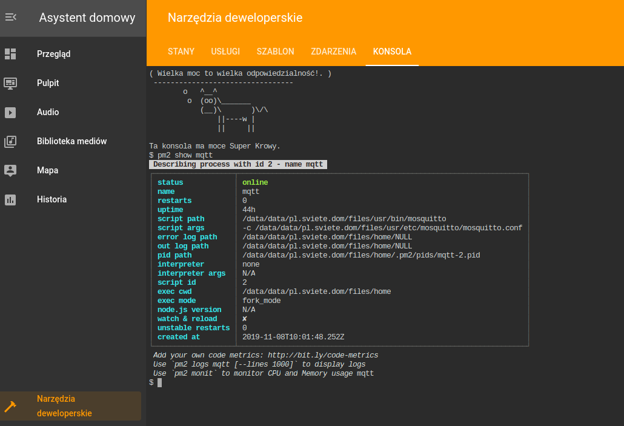Click the Pulpit monitor icon

[10, 83]
